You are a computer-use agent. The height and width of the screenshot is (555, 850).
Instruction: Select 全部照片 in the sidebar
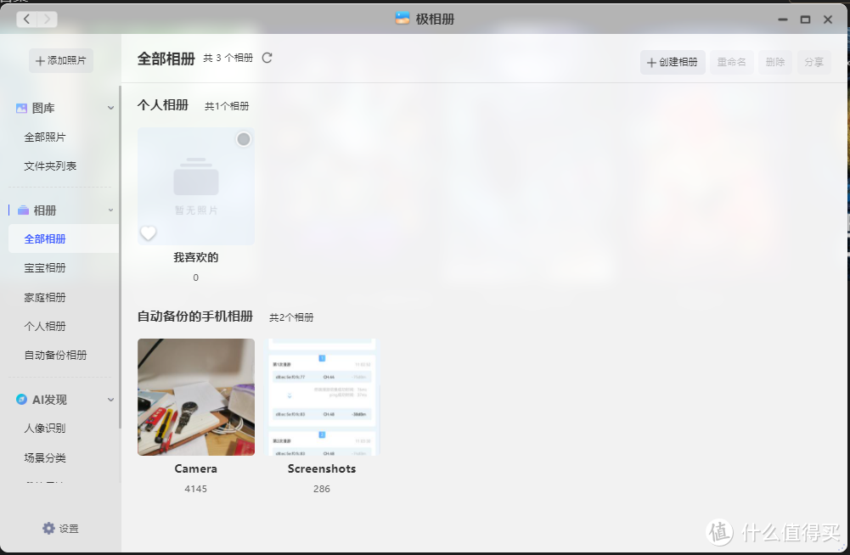(45, 137)
